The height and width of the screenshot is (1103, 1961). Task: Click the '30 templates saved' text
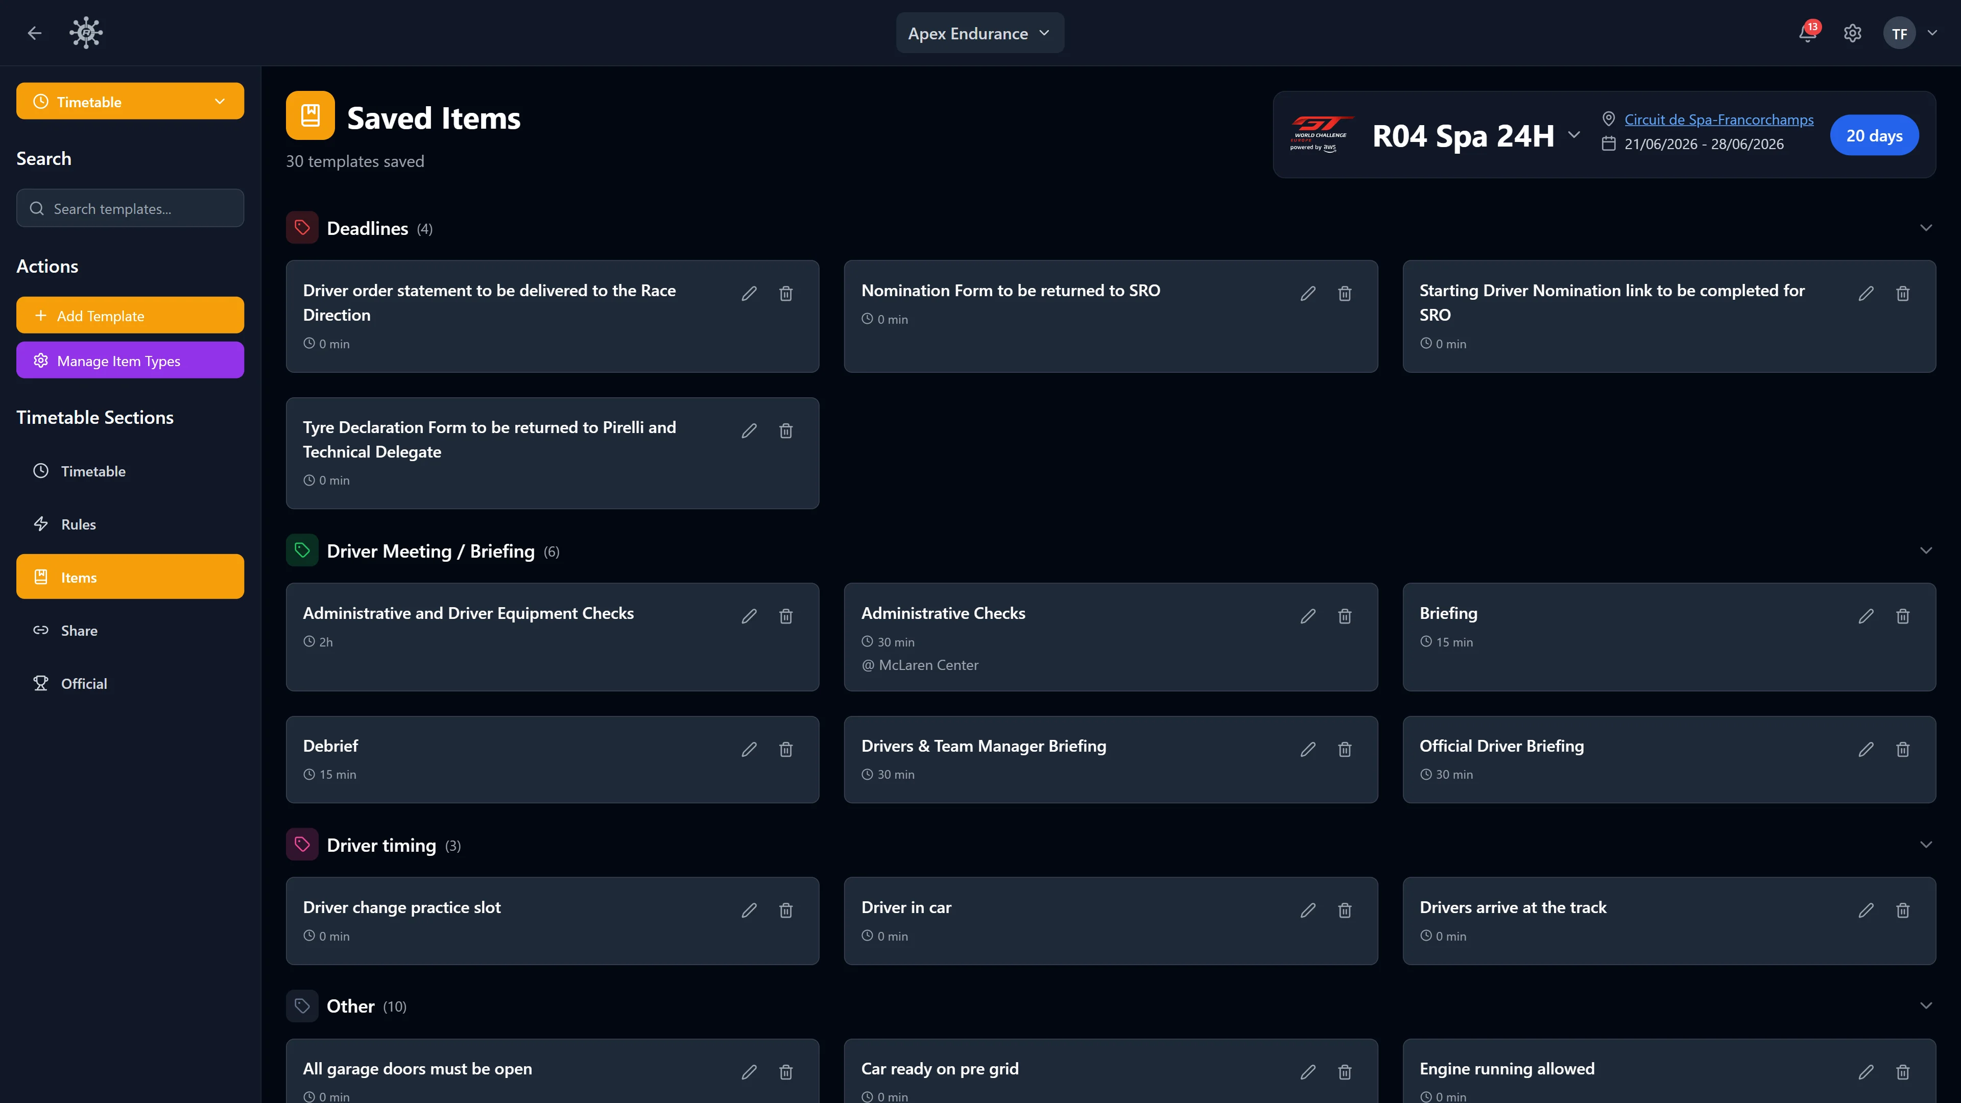tap(355, 161)
